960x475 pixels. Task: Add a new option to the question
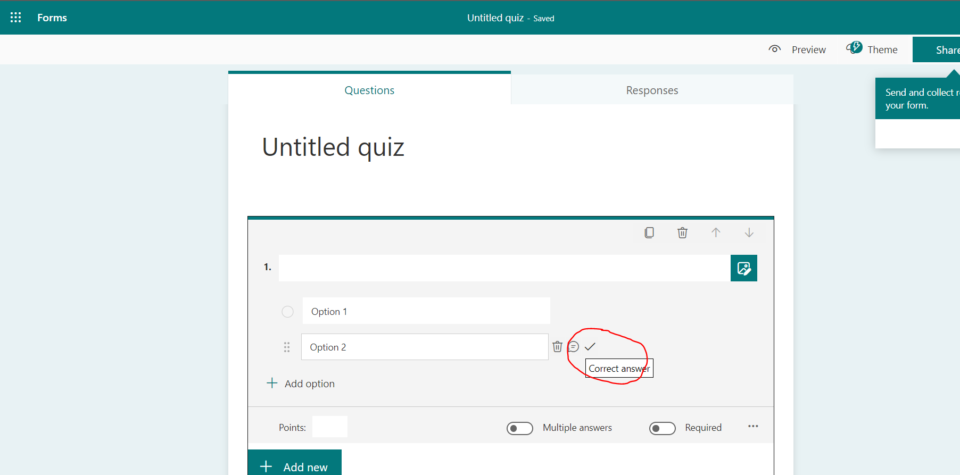[301, 384]
